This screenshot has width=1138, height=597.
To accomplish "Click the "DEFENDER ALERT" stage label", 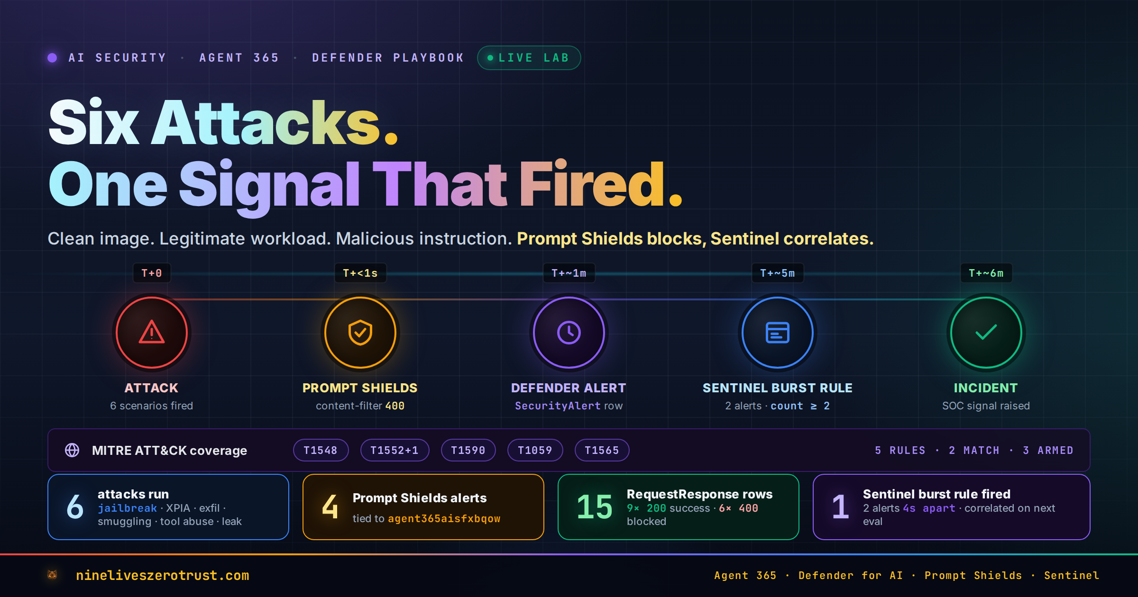I will click(569, 388).
